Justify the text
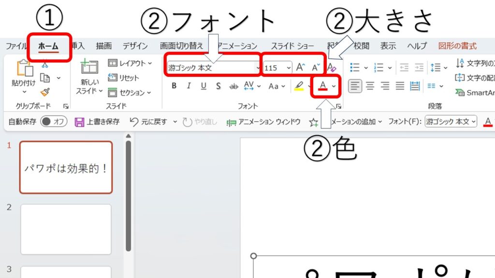 pos(400,86)
